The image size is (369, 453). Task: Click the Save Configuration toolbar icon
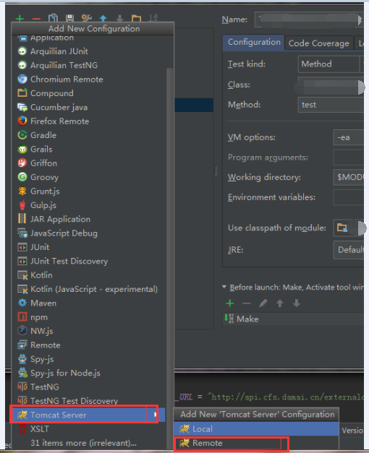tap(69, 18)
